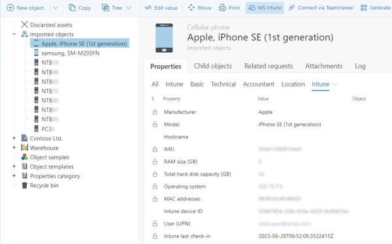The height and width of the screenshot is (244, 392).
Task: Click the lock icon beside Model
Action: coord(155,125)
